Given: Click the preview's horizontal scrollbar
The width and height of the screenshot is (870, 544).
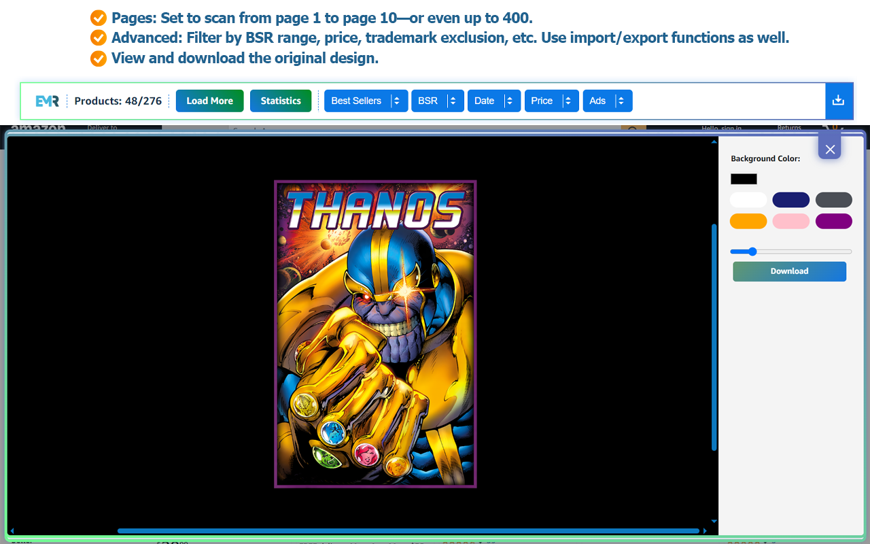Looking at the screenshot, I should pos(408,530).
